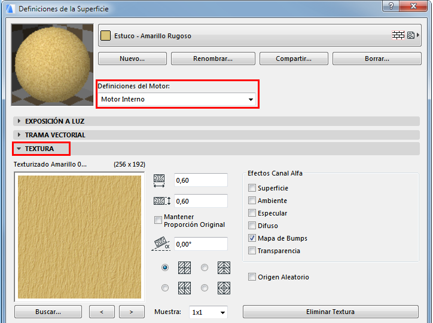Select the first tiling radio button
433x323 pixels.
[165, 267]
